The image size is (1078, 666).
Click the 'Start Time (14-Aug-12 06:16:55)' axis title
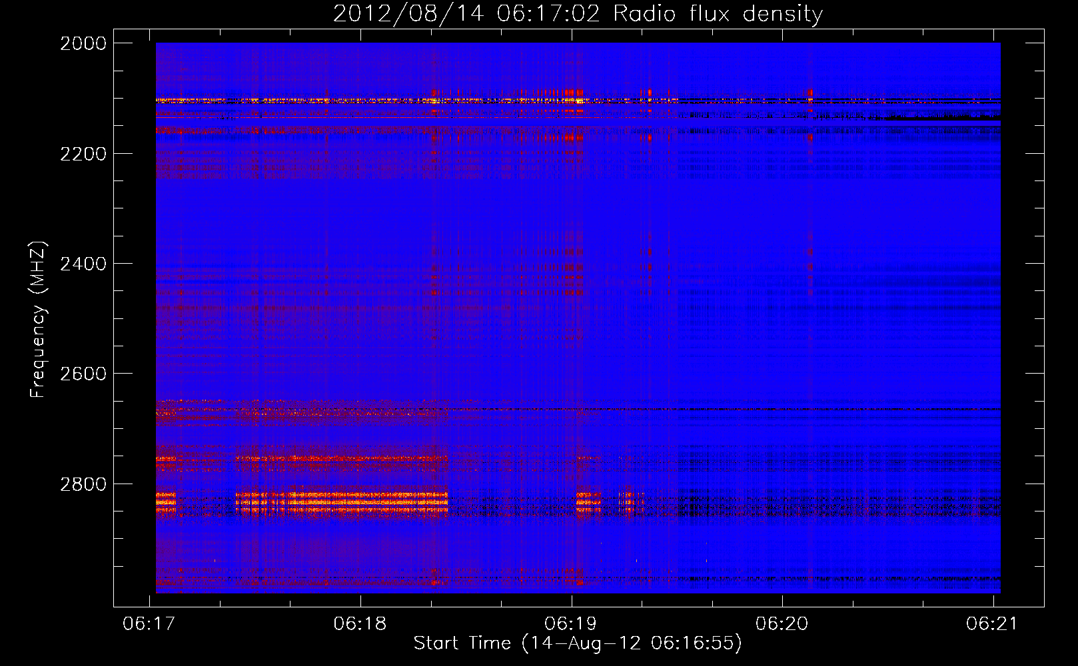(578, 643)
